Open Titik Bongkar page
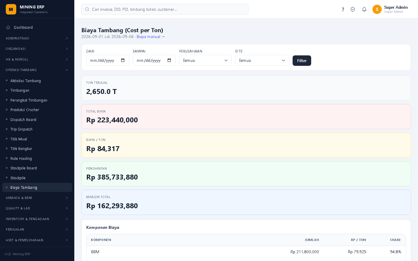418x261 pixels. coord(37,149)
